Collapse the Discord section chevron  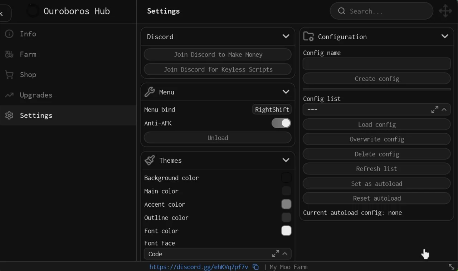click(x=286, y=36)
